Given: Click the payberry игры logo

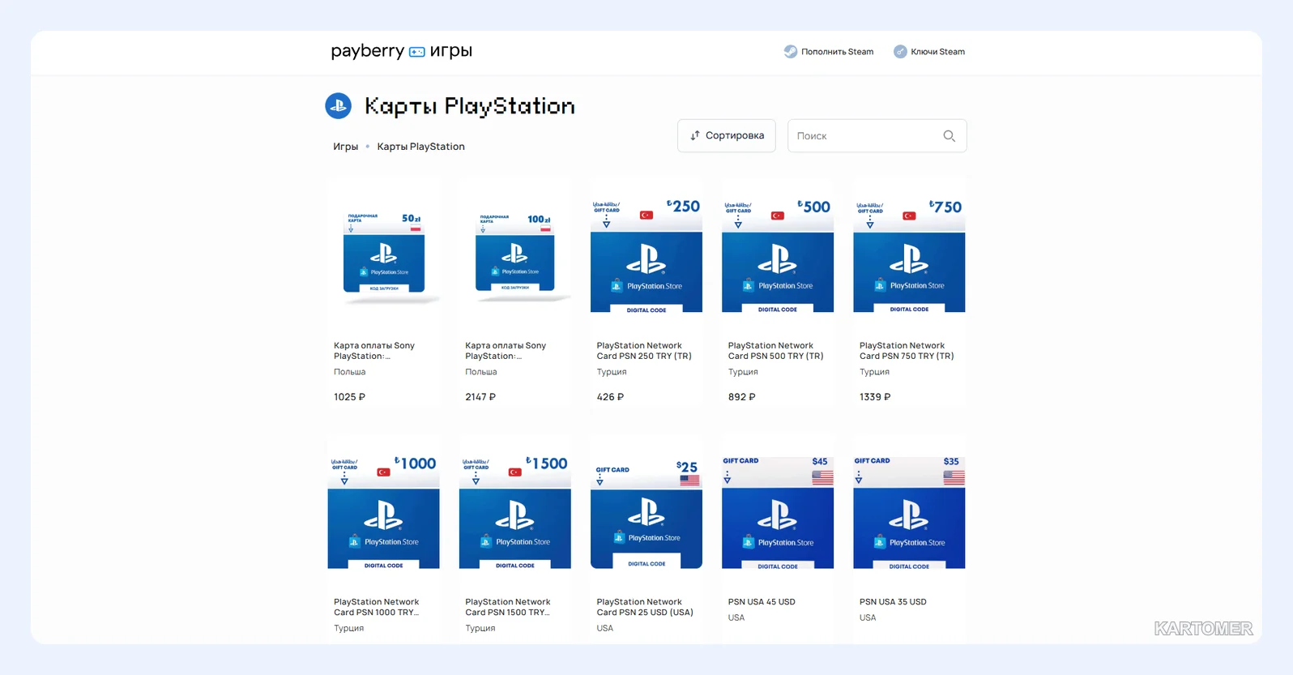Looking at the screenshot, I should [x=401, y=51].
